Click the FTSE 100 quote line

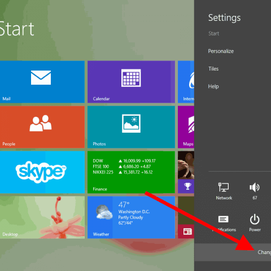tap(122, 167)
